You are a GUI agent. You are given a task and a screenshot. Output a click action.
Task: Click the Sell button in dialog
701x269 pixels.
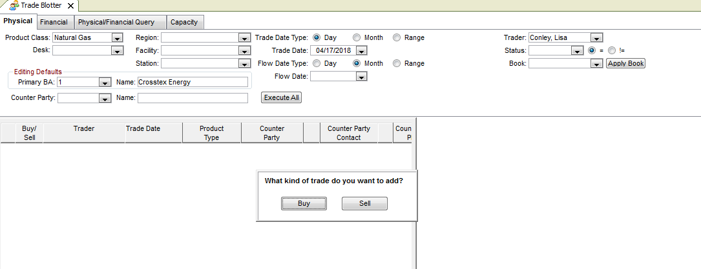pos(364,203)
